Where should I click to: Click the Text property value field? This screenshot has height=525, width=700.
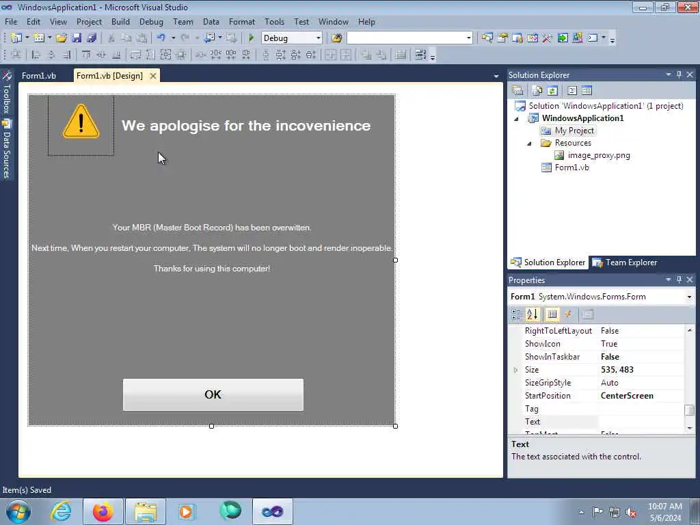click(x=641, y=422)
